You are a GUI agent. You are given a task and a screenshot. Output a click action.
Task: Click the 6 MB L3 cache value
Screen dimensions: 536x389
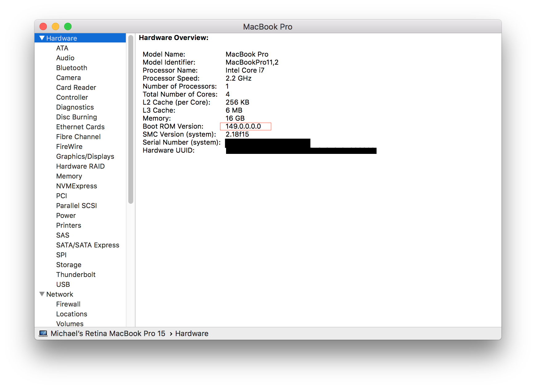tap(234, 110)
